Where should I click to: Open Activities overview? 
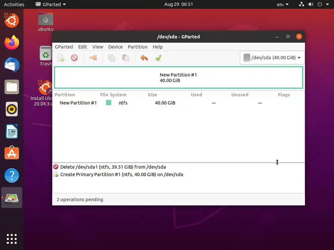click(14, 4)
